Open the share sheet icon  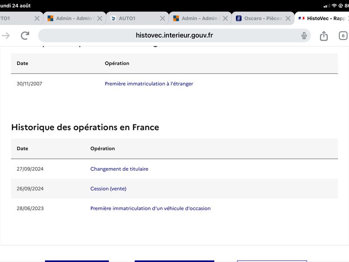point(324,36)
